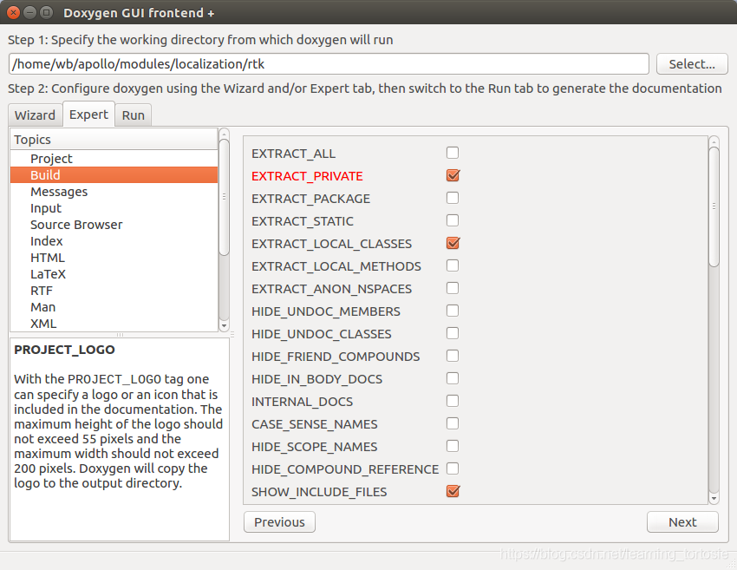Enable the EXTRACT_PACKAGE checkbox
The width and height of the screenshot is (737, 570).
point(453,198)
